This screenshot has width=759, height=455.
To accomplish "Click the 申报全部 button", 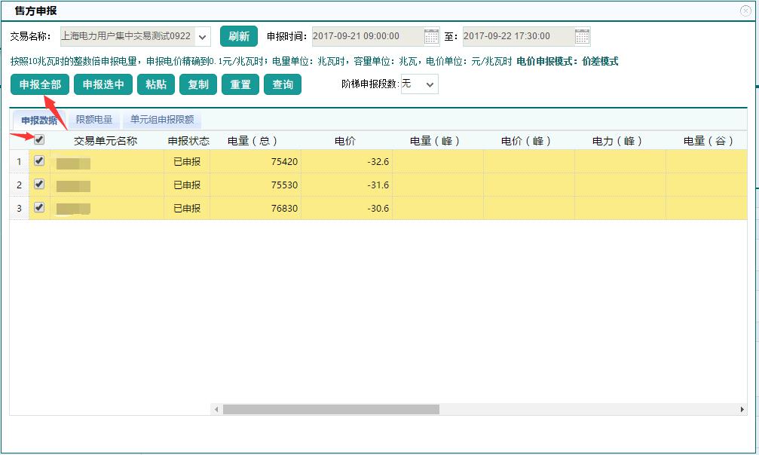I will 40,84.
